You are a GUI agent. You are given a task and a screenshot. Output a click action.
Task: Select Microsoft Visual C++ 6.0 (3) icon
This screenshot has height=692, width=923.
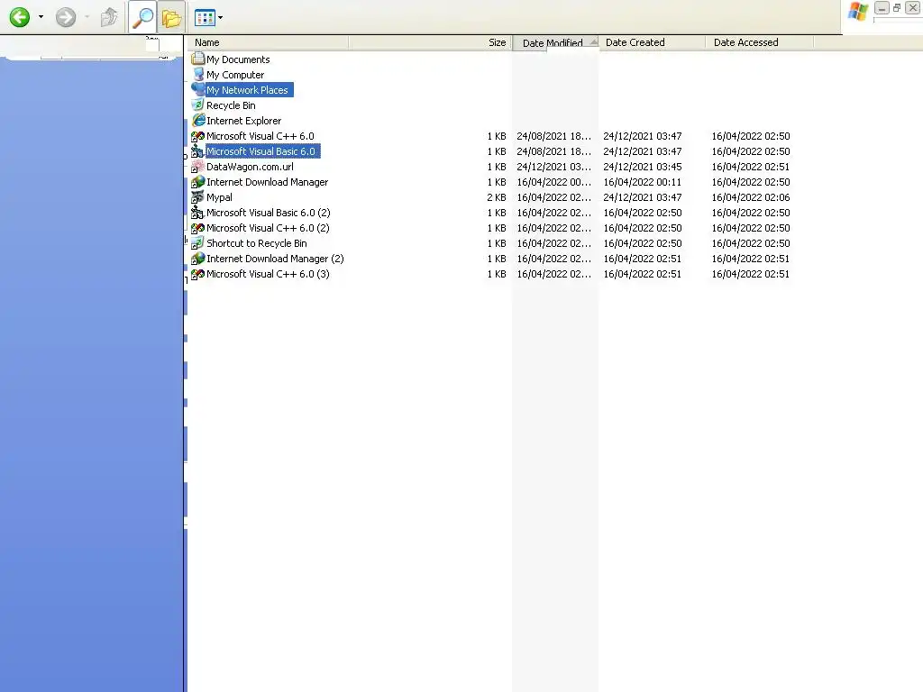(197, 274)
